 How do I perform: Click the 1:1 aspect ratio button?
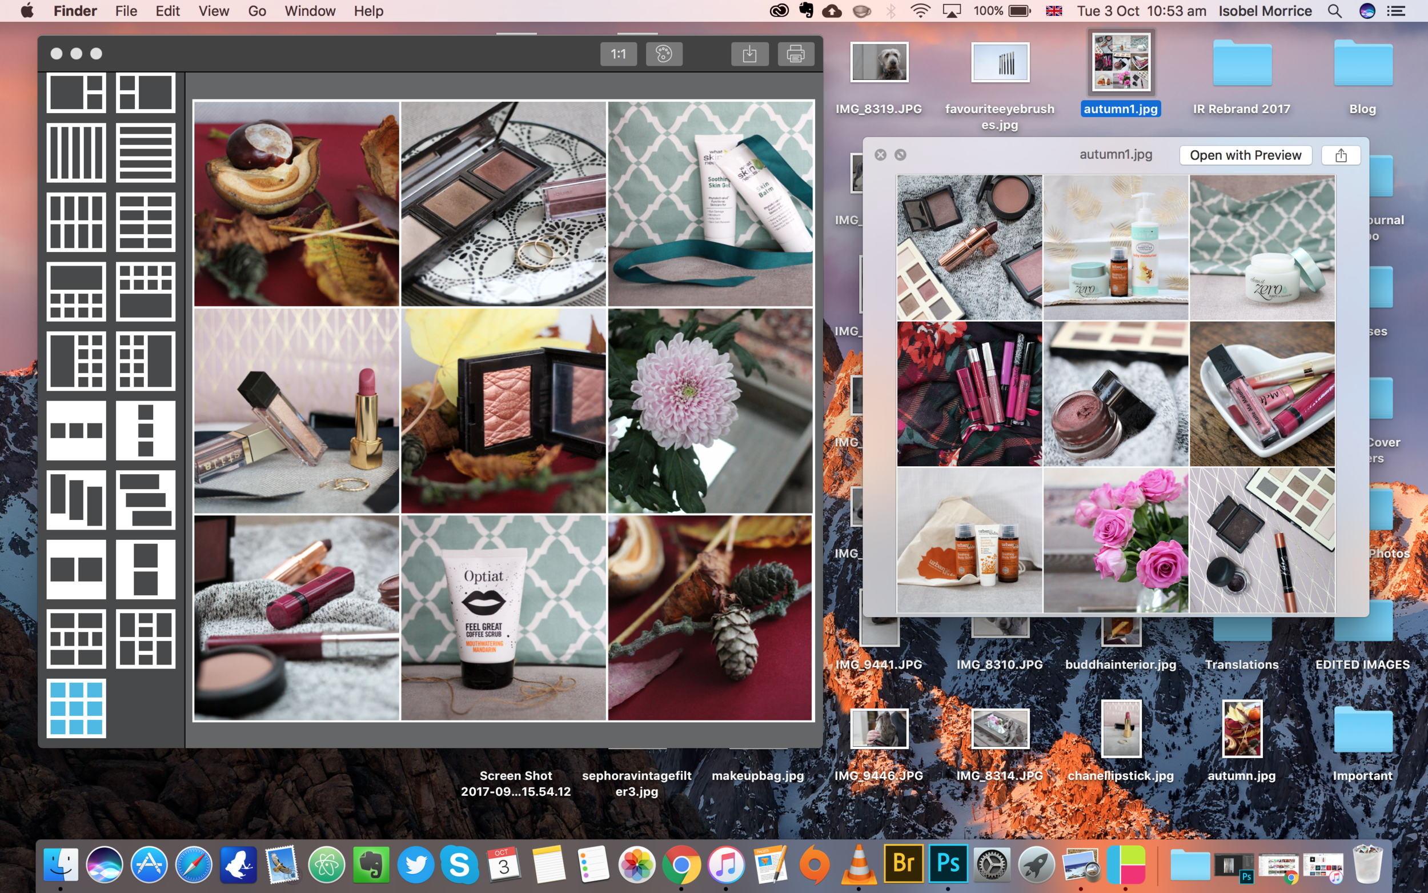click(x=618, y=54)
